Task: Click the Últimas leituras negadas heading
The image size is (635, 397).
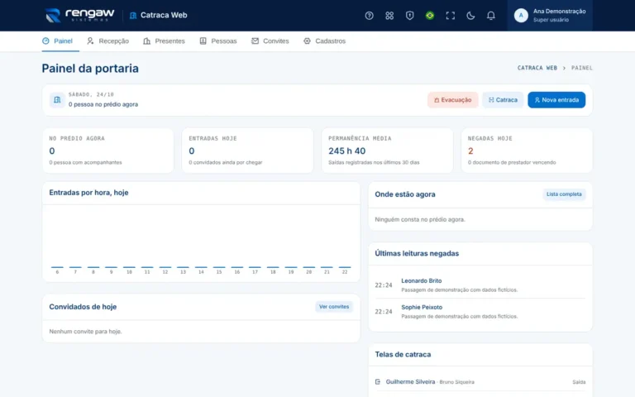Action: click(417, 253)
